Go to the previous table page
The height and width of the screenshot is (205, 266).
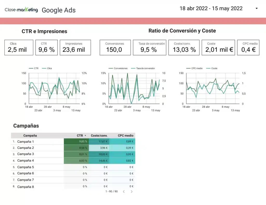pyautogui.click(x=124, y=192)
